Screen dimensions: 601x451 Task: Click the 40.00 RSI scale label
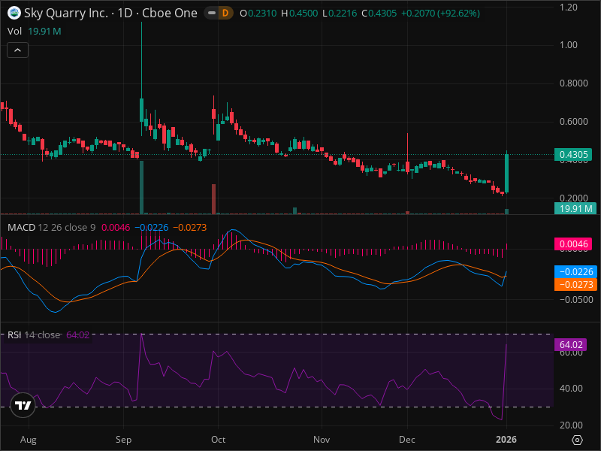click(x=571, y=389)
